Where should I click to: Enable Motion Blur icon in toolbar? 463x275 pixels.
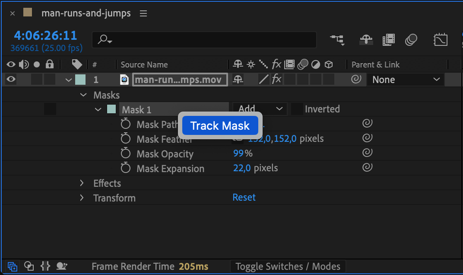pos(411,40)
